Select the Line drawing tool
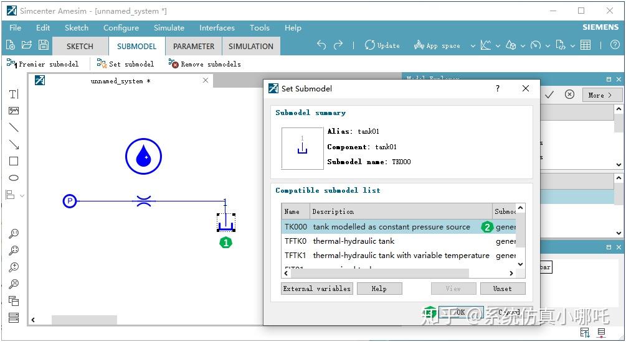626x342 pixels. (14, 127)
